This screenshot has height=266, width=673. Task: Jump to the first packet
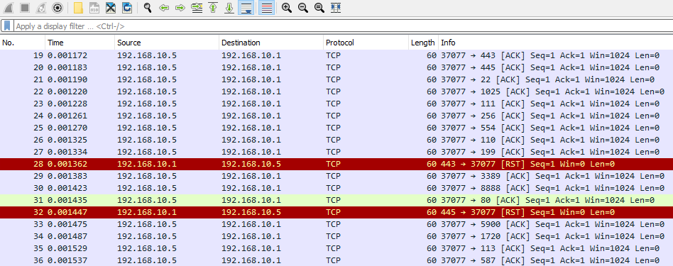(x=213, y=7)
